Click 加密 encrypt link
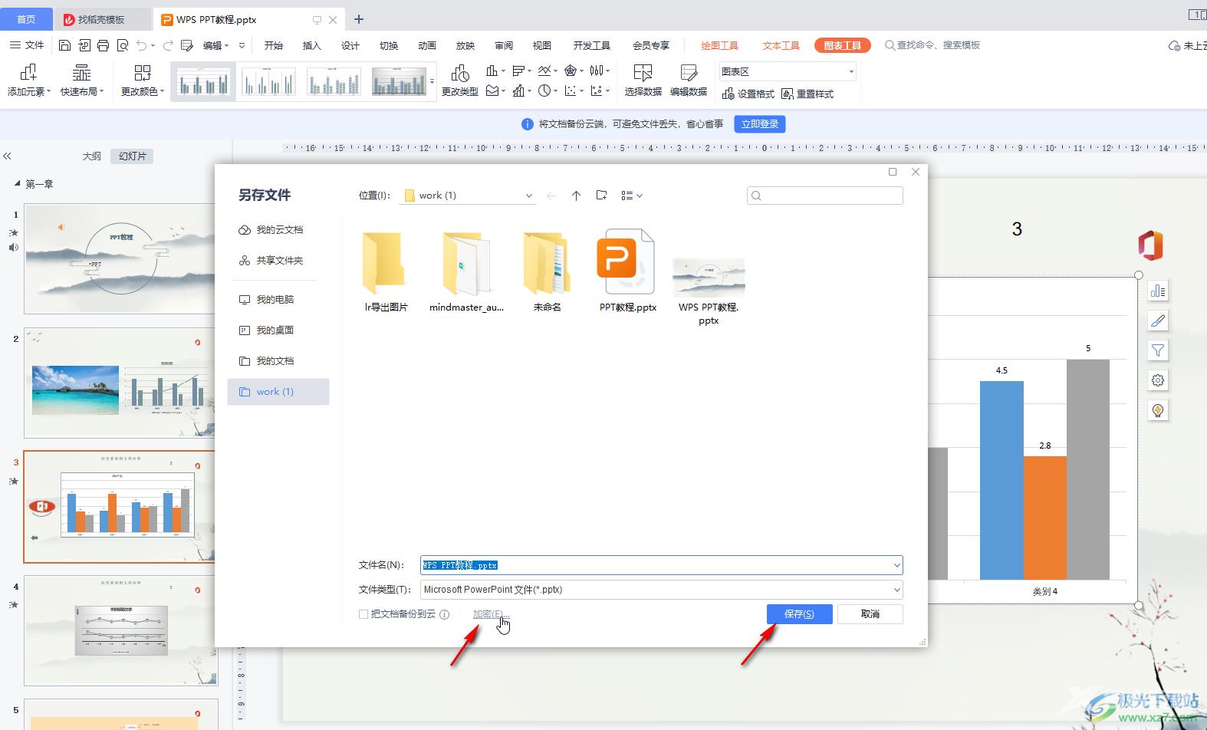 tap(491, 614)
